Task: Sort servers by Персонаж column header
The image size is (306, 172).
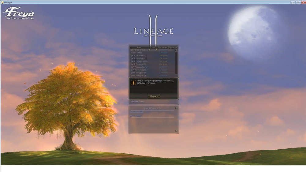Action: 173,47
